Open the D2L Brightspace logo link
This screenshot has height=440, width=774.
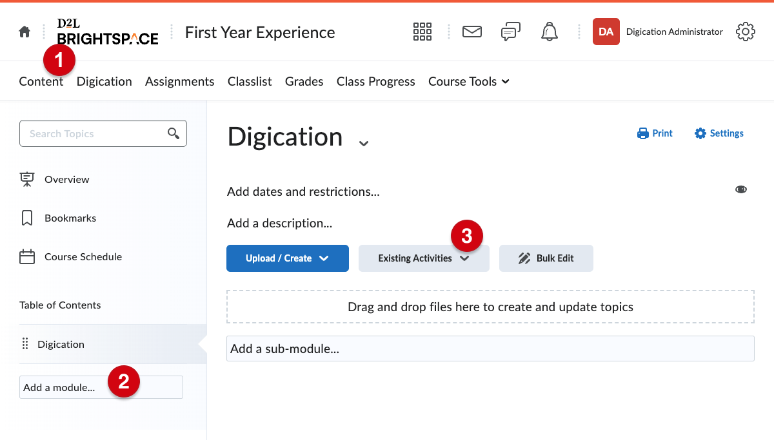tap(108, 32)
